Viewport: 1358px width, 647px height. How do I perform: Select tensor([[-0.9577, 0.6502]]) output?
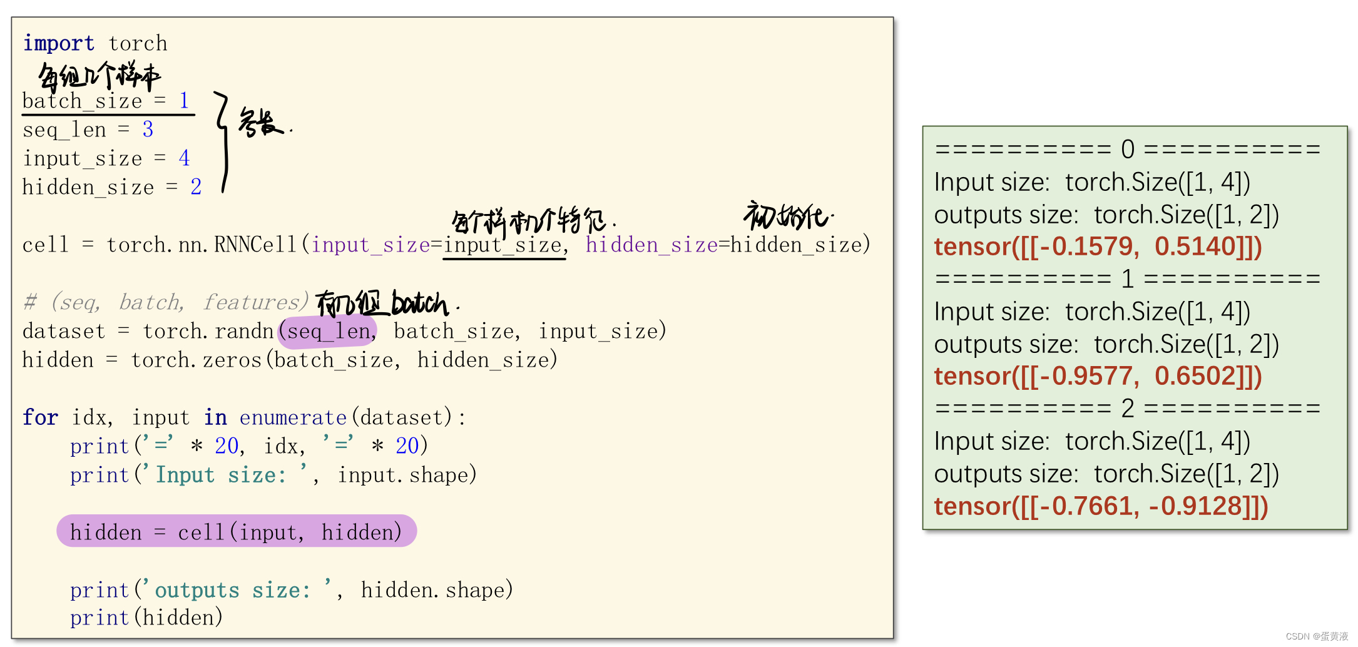tap(1098, 376)
